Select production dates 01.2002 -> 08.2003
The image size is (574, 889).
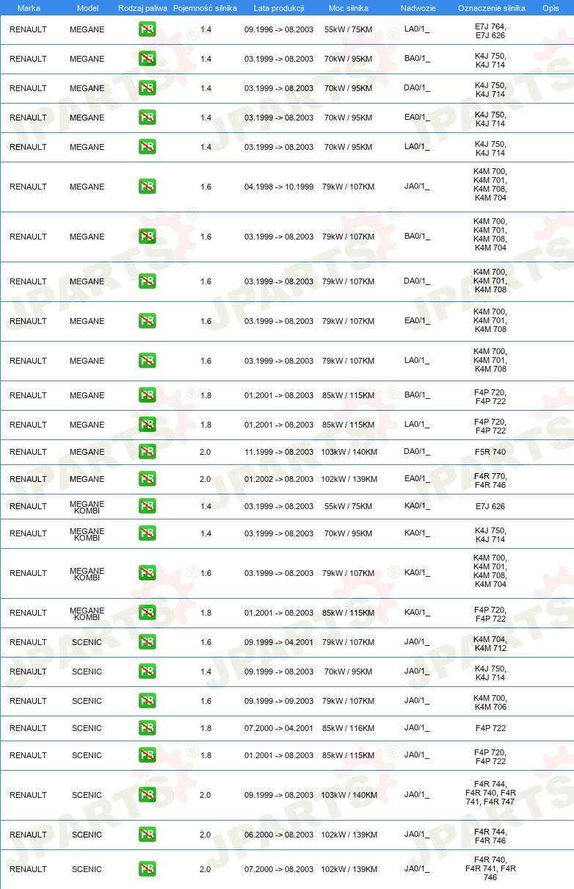coord(279,480)
